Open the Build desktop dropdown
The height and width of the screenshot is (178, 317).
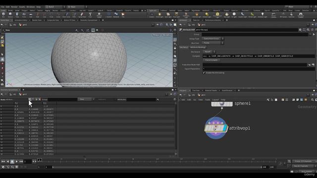click(54, 7)
